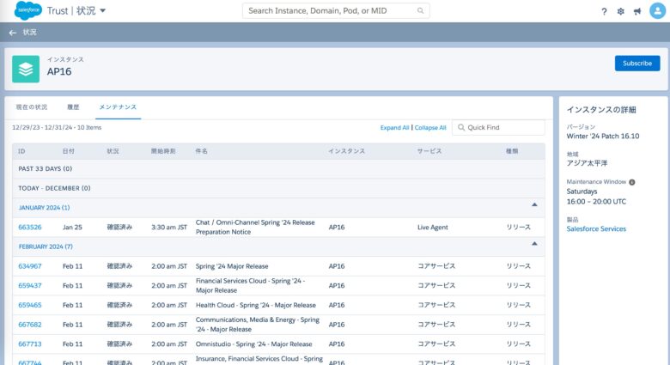Click the green AP16 instance layers icon
Screen dimensions: 670x365
pos(26,69)
